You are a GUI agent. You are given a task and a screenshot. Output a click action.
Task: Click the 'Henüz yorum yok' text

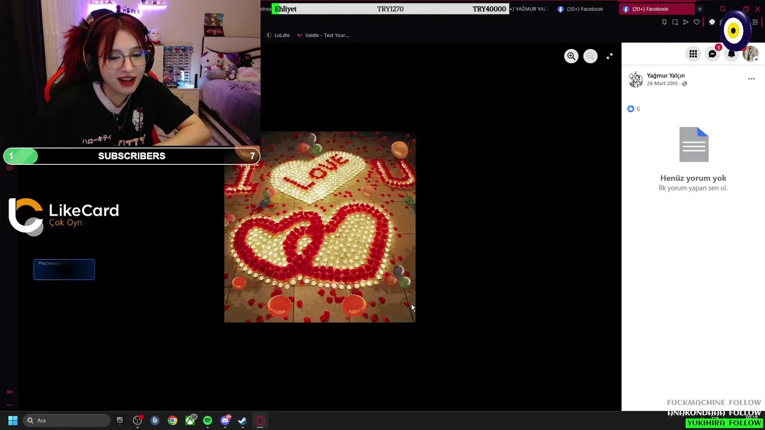click(693, 178)
